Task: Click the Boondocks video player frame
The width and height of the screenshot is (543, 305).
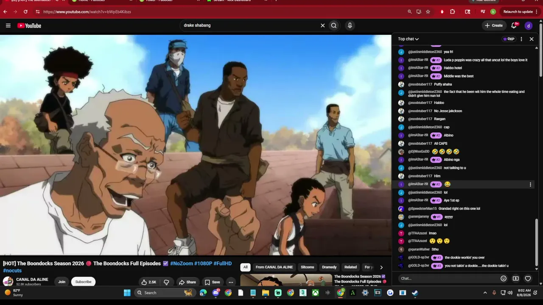Action: tap(196, 145)
